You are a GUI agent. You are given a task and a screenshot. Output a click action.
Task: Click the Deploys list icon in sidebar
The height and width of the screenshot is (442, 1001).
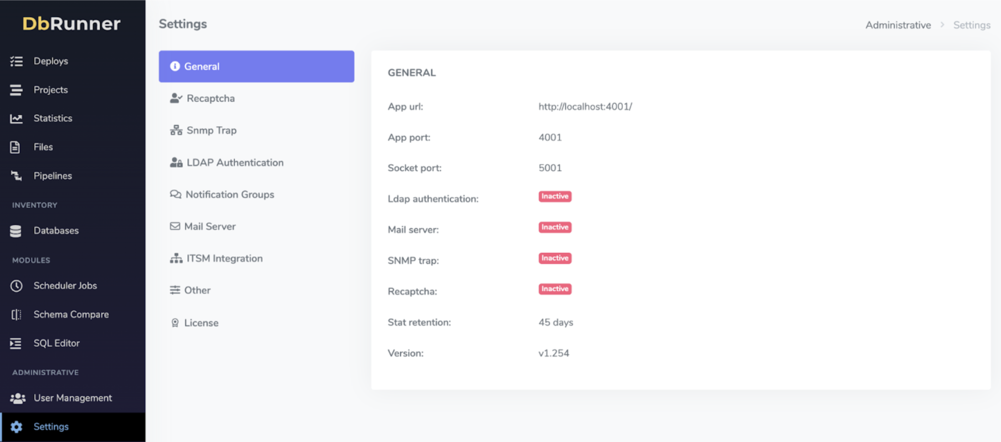[x=17, y=61]
